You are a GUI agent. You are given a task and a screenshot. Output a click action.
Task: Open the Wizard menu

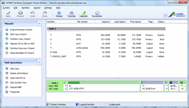point(37,8)
